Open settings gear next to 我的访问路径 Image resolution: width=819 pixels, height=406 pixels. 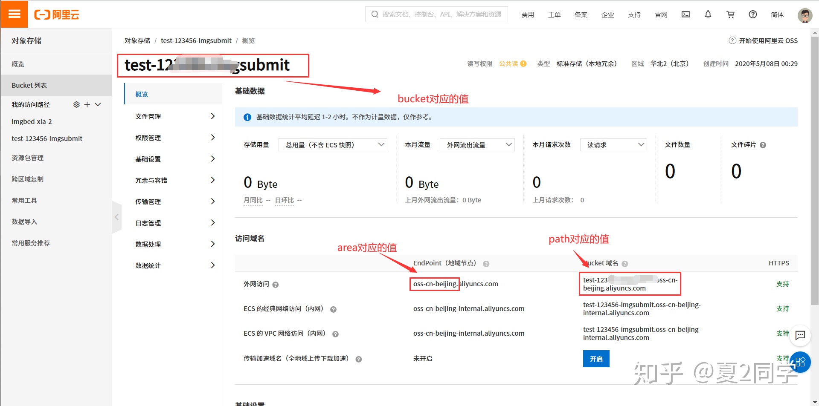[76, 104]
